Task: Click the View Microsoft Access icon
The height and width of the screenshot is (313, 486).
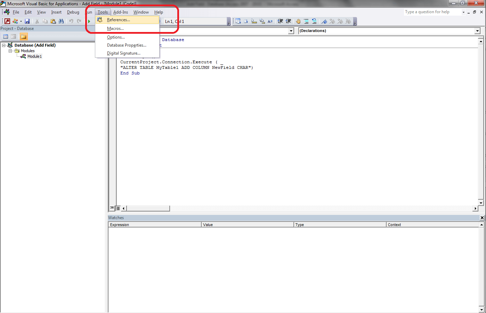Action: (x=7, y=21)
